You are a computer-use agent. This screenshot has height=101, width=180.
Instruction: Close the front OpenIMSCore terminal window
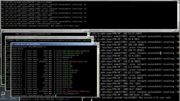pos(98,44)
